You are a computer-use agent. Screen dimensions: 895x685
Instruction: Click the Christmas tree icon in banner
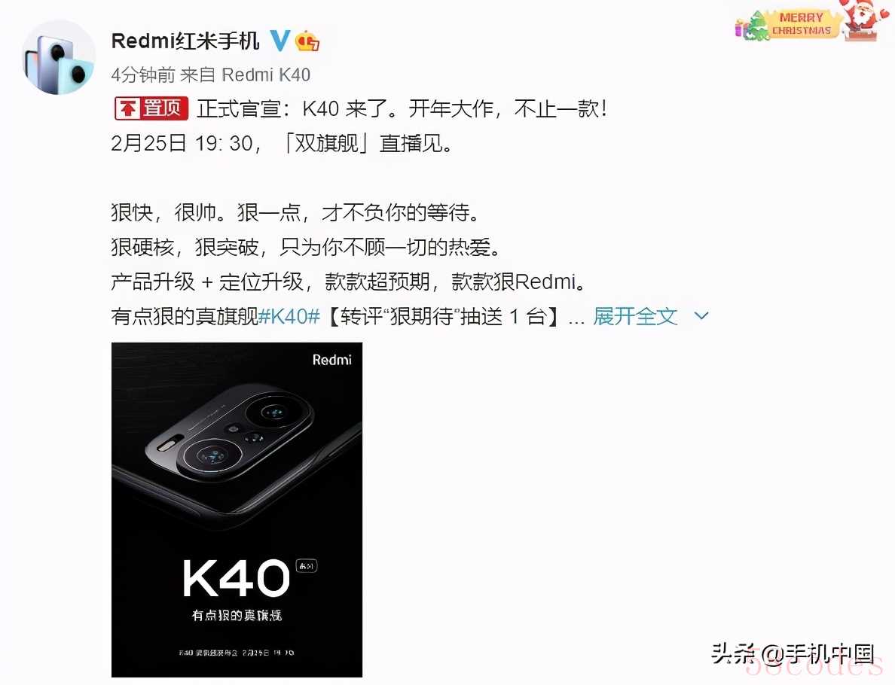coord(757,27)
